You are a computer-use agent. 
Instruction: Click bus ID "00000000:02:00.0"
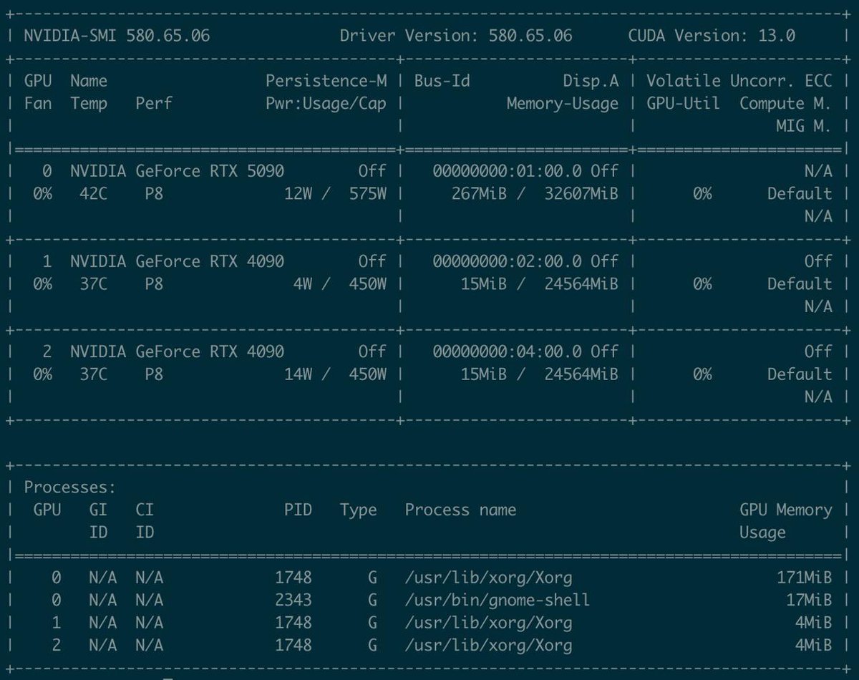(x=507, y=261)
